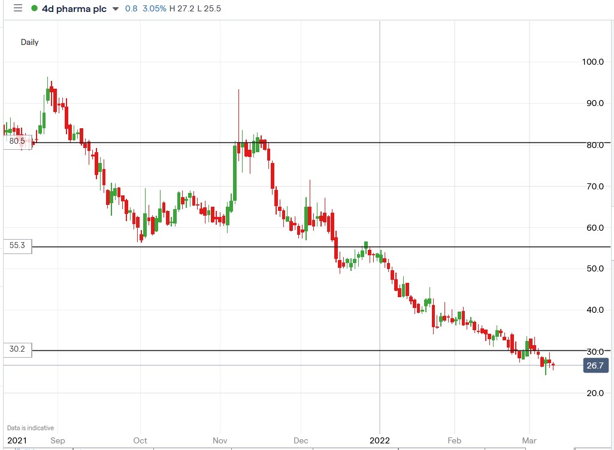The width and height of the screenshot is (614, 450).
Task: Expand the Daily timeframe selector
Action: click(30, 42)
